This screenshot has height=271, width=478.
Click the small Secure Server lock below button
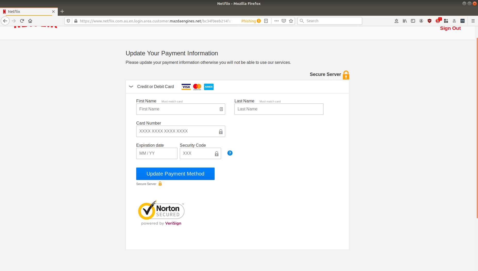(x=160, y=184)
